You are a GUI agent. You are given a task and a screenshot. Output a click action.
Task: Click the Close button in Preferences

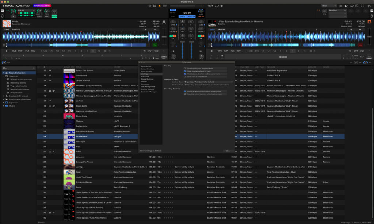[228, 151]
